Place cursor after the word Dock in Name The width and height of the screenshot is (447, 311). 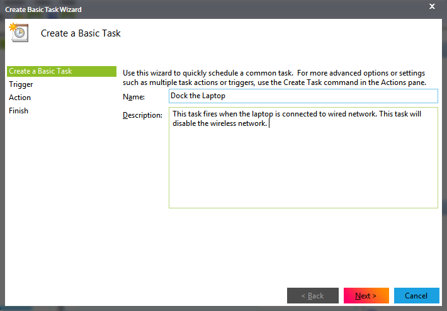pyautogui.click(x=189, y=96)
